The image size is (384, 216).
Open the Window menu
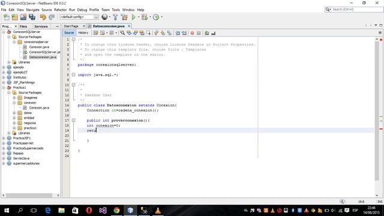tap(128, 10)
